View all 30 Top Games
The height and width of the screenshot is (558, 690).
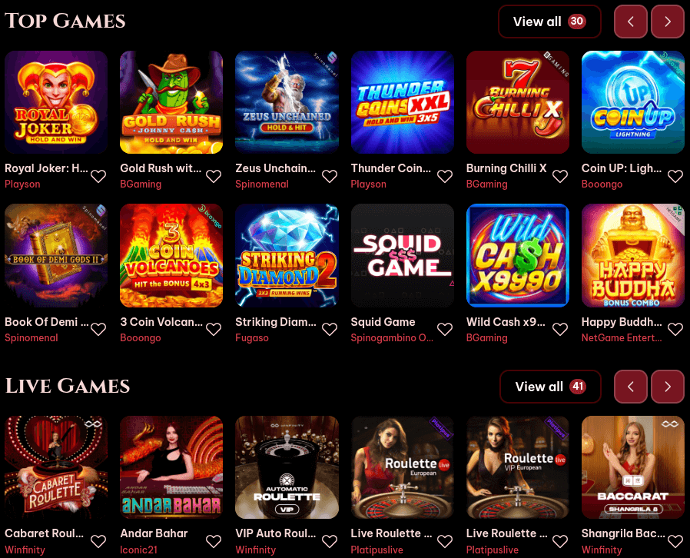click(x=549, y=22)
